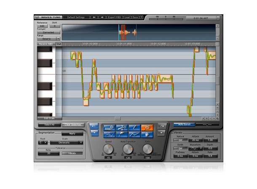Click the Shift 0 value field
This screenshot has width=257, height=189.
55,26
